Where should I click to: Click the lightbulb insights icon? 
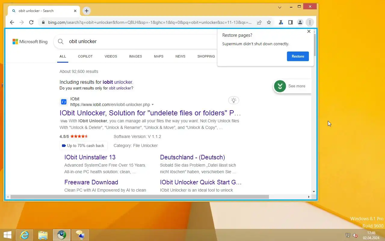[234, 100]
